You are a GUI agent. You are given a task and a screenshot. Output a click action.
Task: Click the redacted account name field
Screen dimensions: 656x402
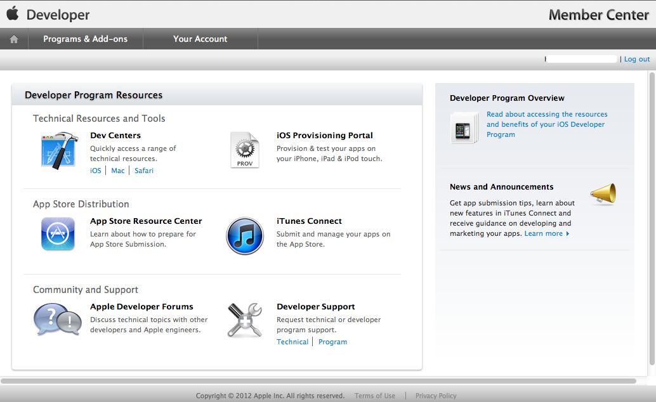pyautogui.click(x=582, y=60)
